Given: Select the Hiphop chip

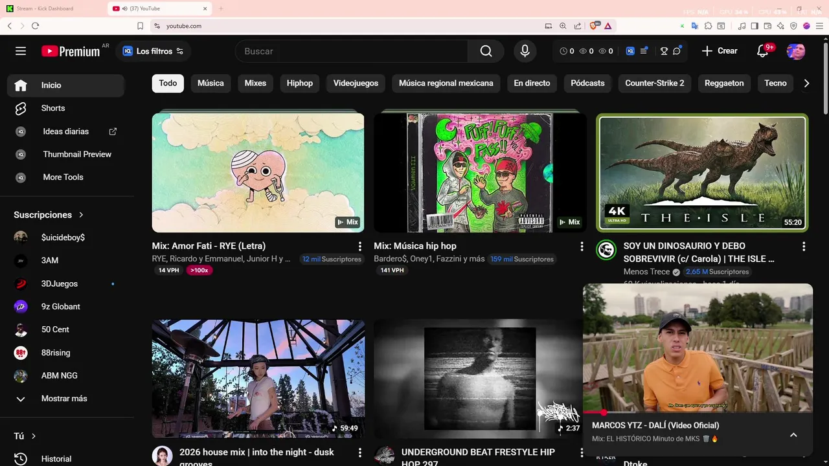Looking at the screenshot, I should tap(300, 83).
